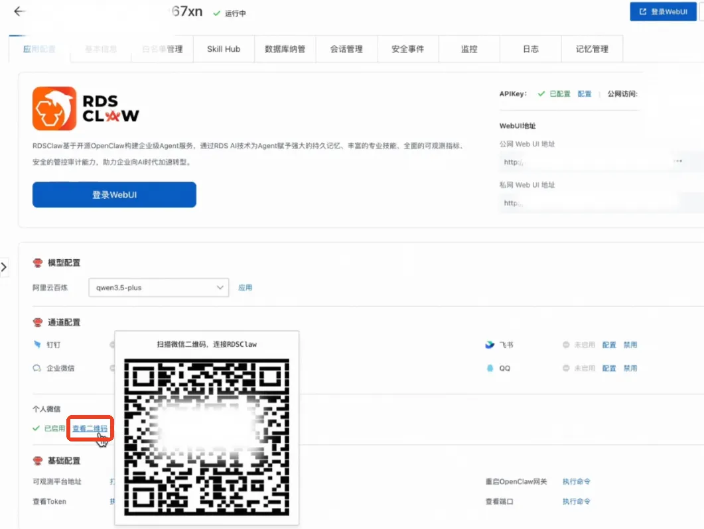Click 应用 link beside the model dropdown
704x529 pixels.
click(x=245, y=288)
